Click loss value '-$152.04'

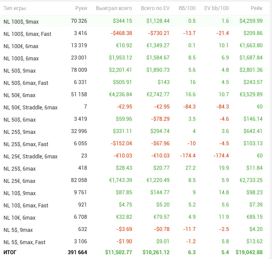pyautogui.click(x=121, y=143)
